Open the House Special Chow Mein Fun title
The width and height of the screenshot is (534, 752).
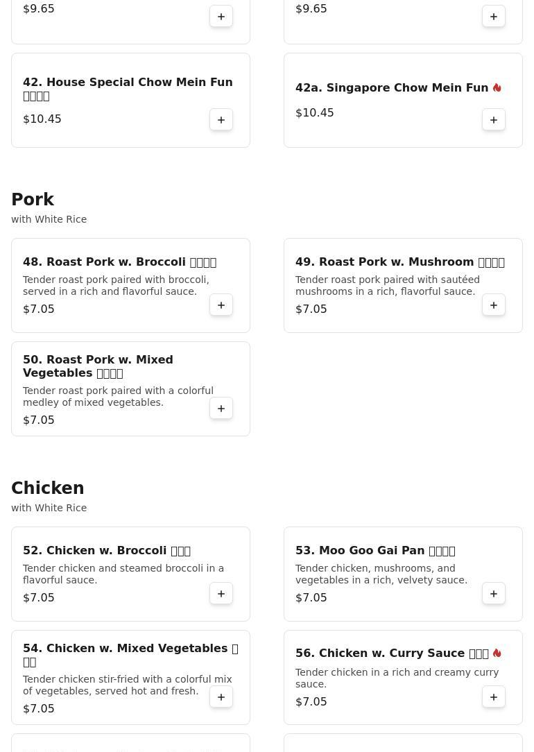coord(128,83)
